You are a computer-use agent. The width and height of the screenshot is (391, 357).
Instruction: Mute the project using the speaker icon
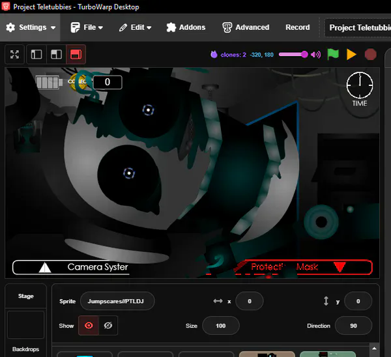315,54
